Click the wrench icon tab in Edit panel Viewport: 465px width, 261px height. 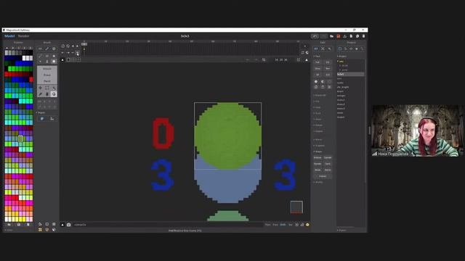click(x=329, y=49)
